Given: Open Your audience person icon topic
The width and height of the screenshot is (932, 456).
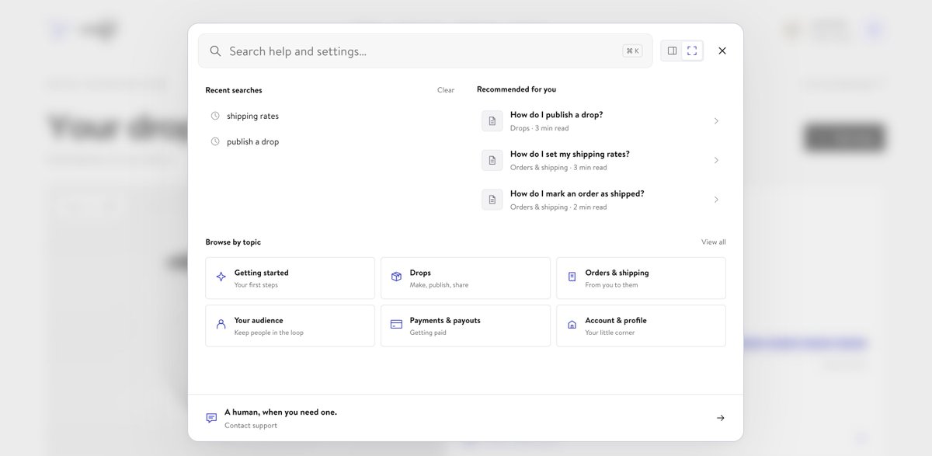Looking at the screenshot, I should (x=221, y=324).
